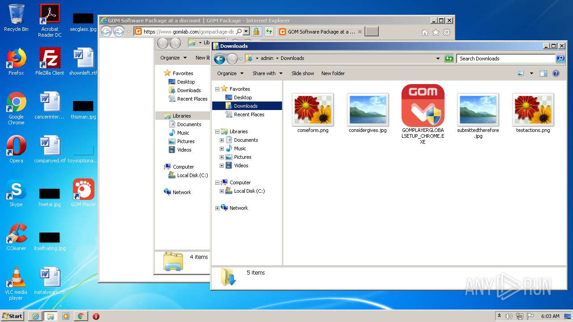This screenshot has width=573, height=322.
Task: Click Internet Explorer security lock icon
Action: pyautogui.click(x=256, y=32)
